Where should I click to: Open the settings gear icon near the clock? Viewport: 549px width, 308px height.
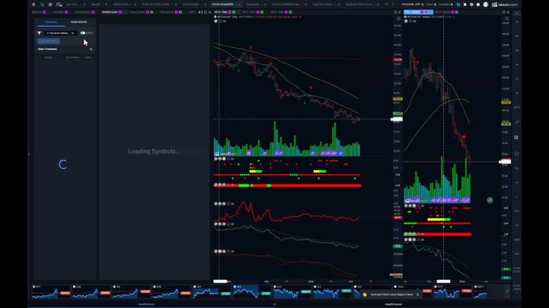pos(472,4)
